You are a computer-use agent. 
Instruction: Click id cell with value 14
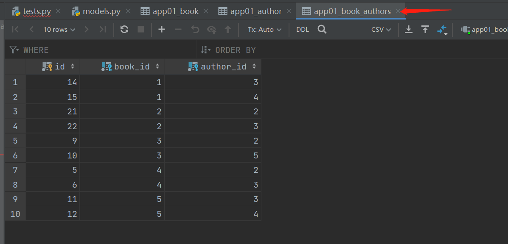click(53, 83)
